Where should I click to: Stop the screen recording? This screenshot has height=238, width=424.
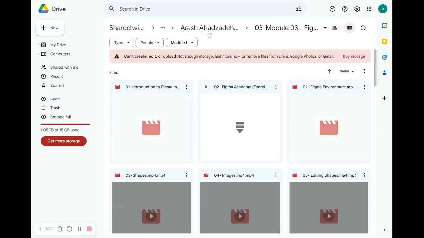tap(89, 229)
